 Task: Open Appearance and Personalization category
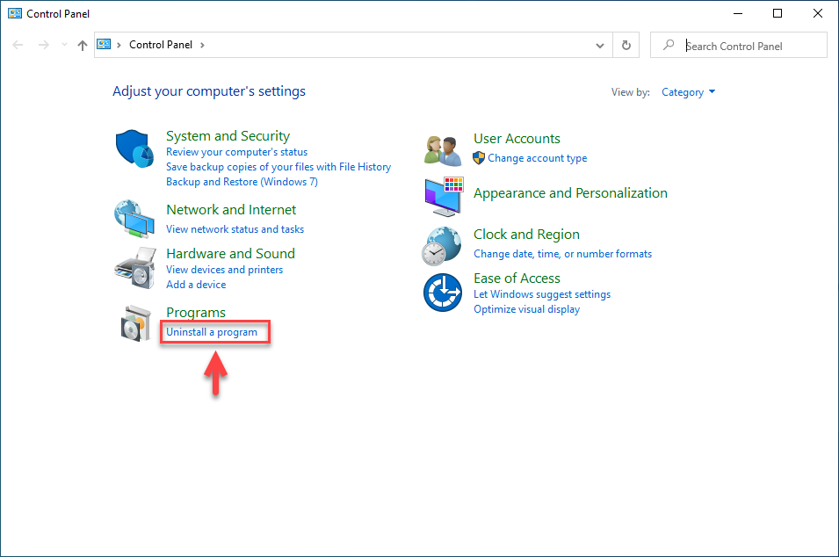570,193
